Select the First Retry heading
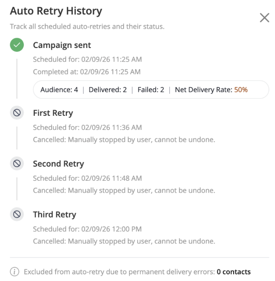The image size is (275, 281). [53, 113]
